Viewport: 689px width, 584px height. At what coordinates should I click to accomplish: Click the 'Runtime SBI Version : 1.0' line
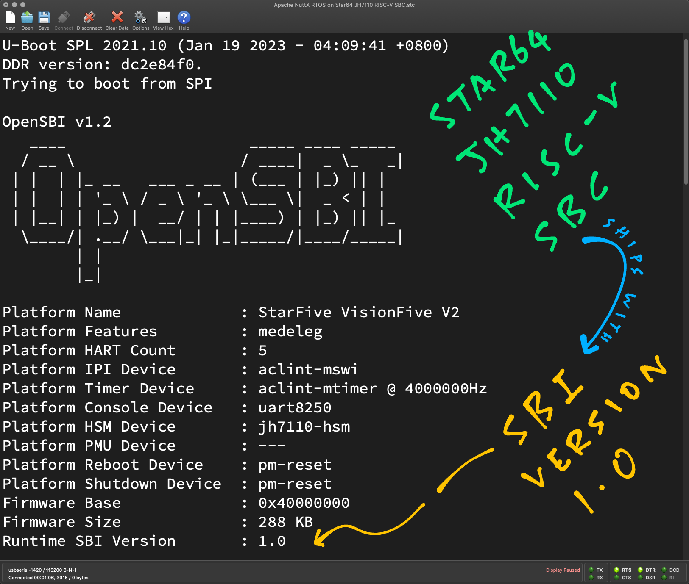click(144, 541)
